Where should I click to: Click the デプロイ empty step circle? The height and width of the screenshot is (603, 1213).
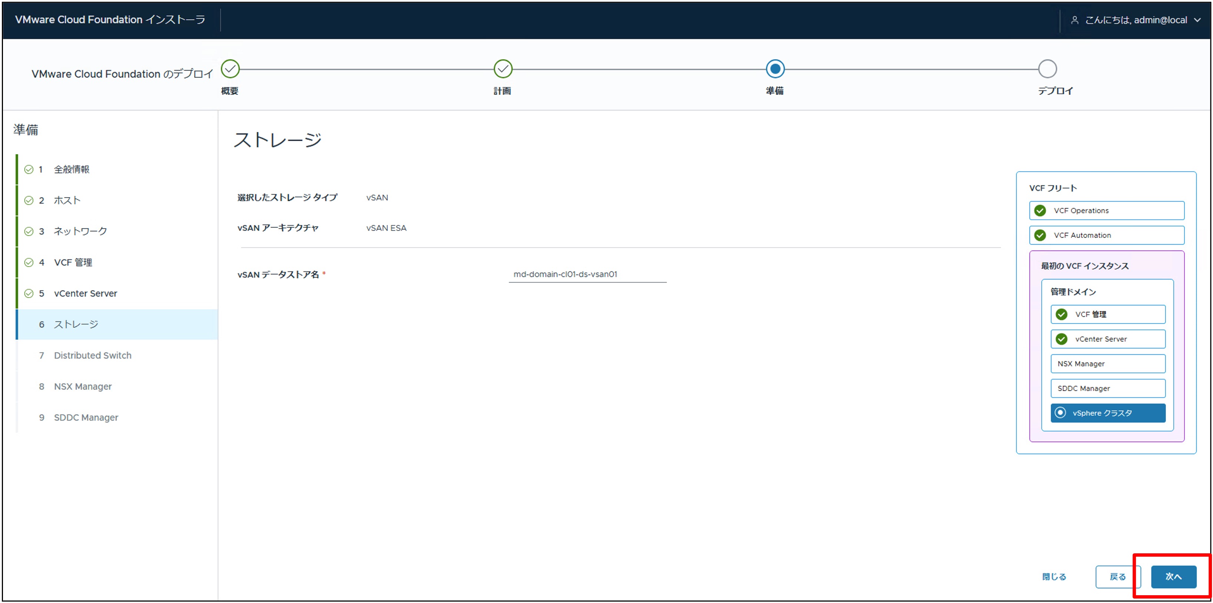1047,69
